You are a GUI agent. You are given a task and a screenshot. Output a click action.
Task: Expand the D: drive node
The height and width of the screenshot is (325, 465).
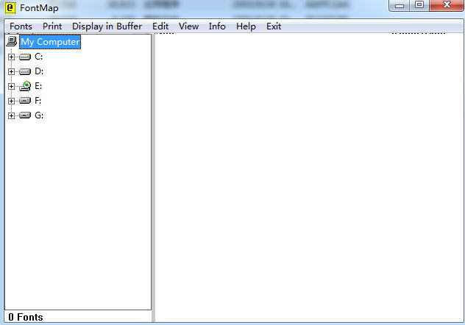coord(11,71)
